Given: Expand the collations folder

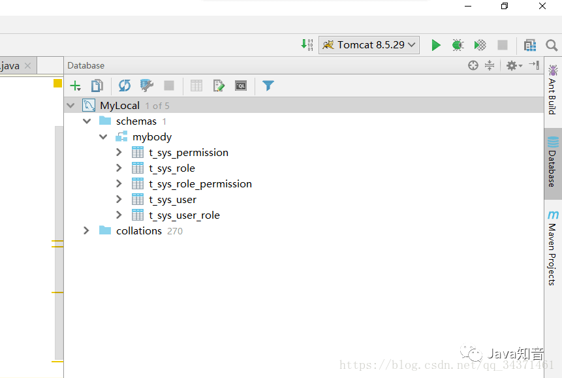Looking at the screenshot, I should point(86,231).
